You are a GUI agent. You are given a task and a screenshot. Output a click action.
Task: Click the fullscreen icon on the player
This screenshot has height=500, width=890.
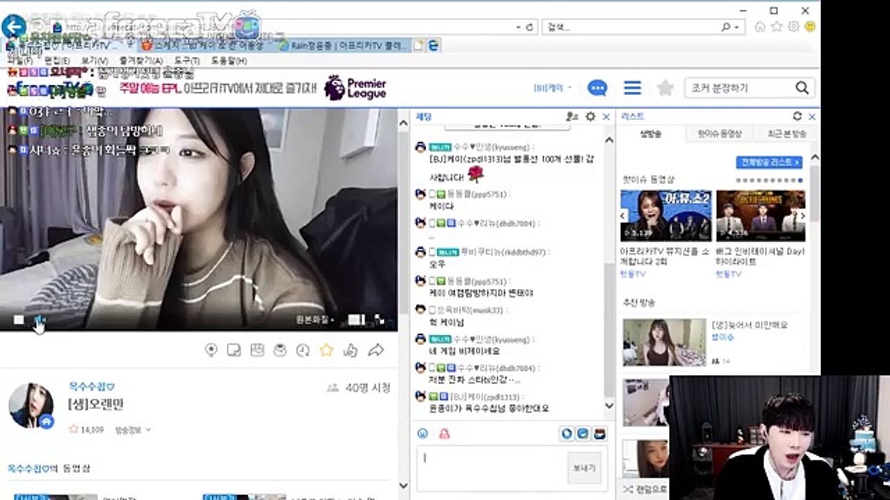(x=380, y=319)
